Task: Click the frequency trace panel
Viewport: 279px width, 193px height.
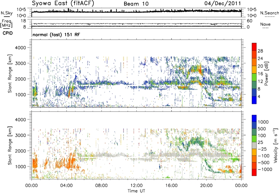Action: [x=136, y=24]
